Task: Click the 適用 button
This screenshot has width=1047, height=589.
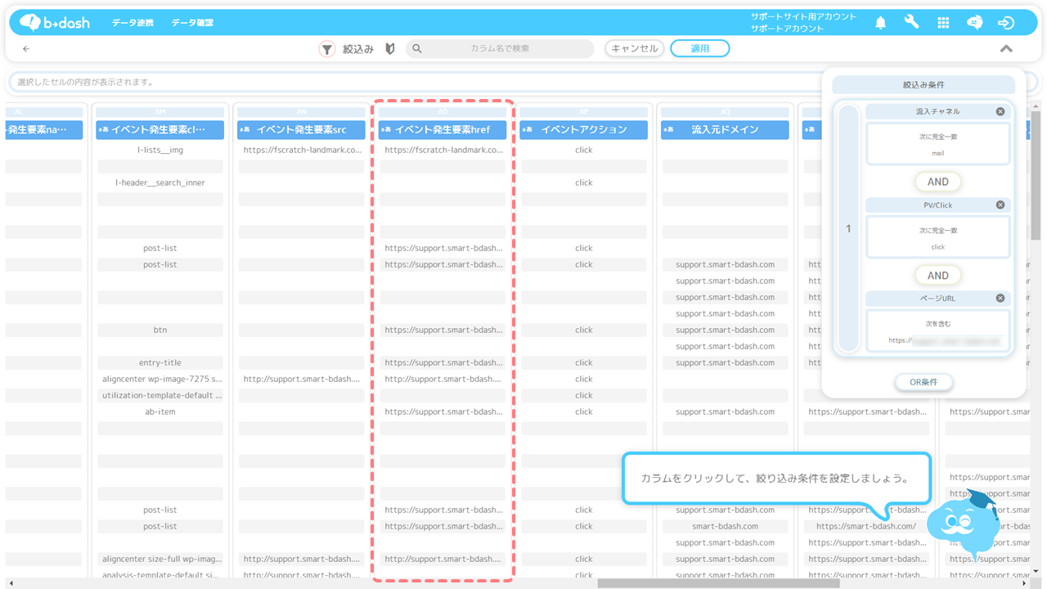Action: [x=700, y=49]
